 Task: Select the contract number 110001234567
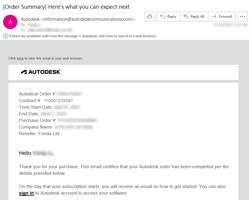point(58,101)
